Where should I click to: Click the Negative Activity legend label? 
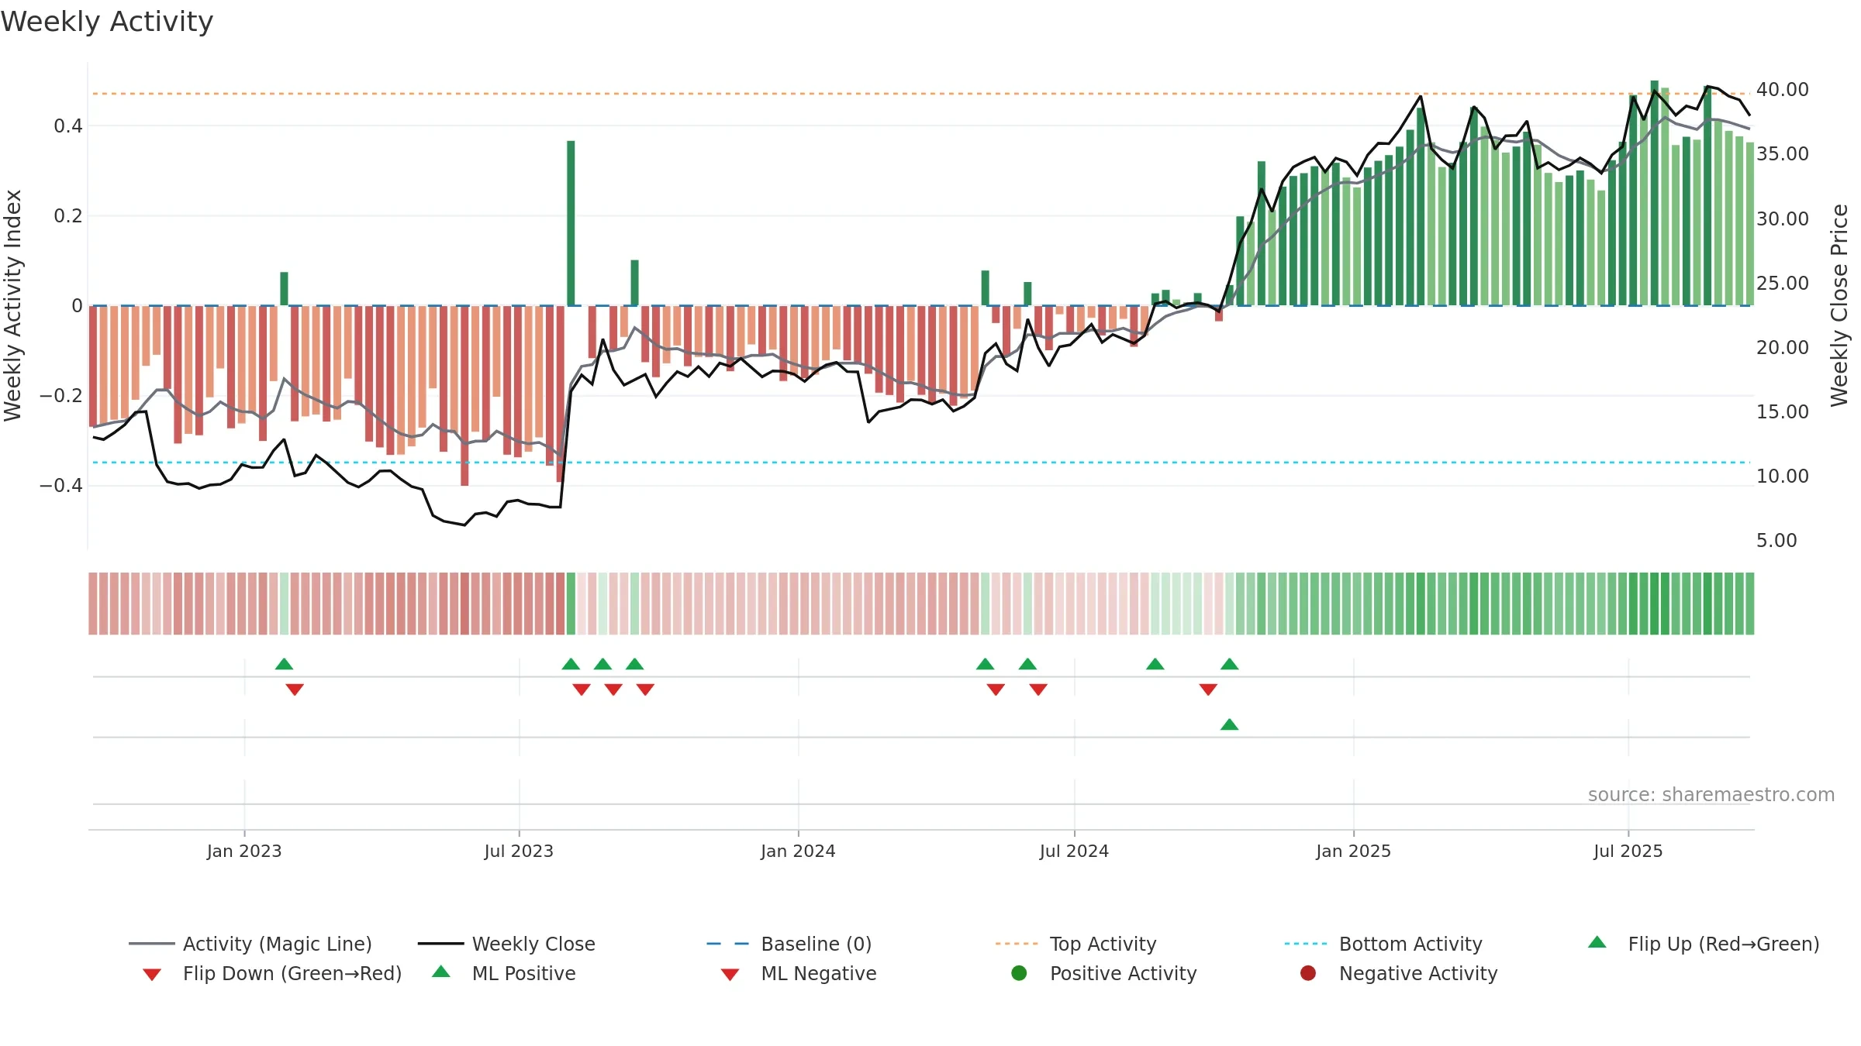click(1418, 973)
